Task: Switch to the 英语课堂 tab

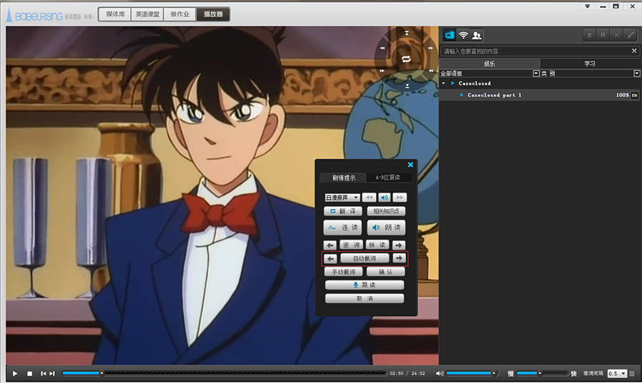Action: pos(148,14)
